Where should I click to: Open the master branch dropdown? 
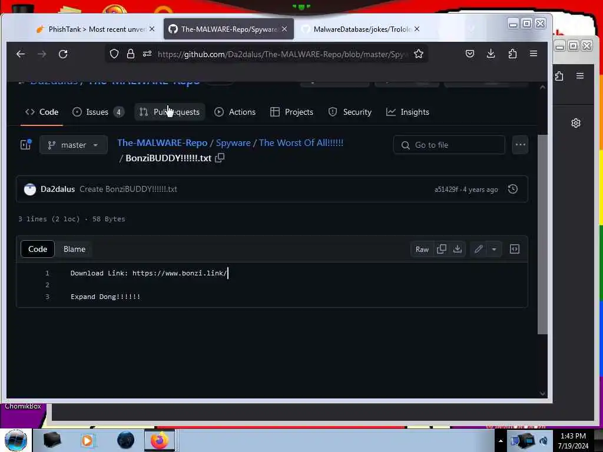74,145
